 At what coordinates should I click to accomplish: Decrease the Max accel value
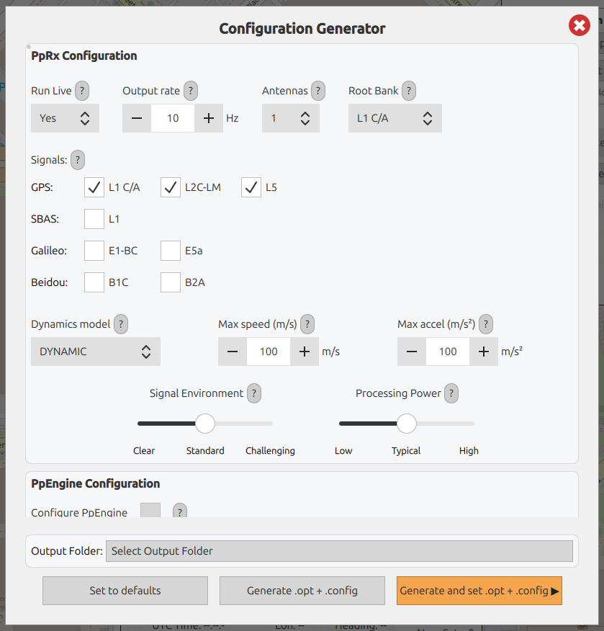tap(412, 352)
